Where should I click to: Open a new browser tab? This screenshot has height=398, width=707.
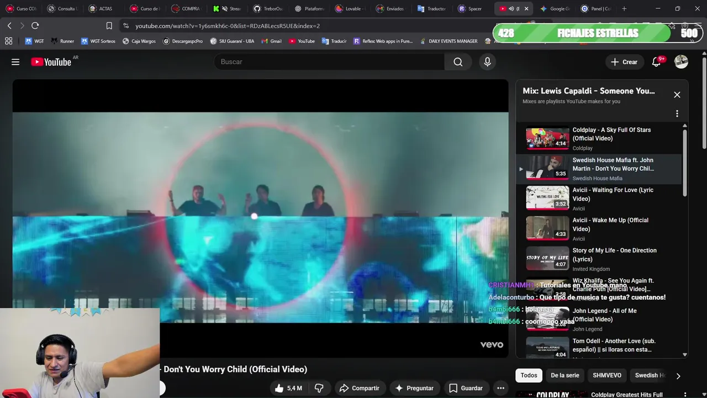click(x=624, y=9)
